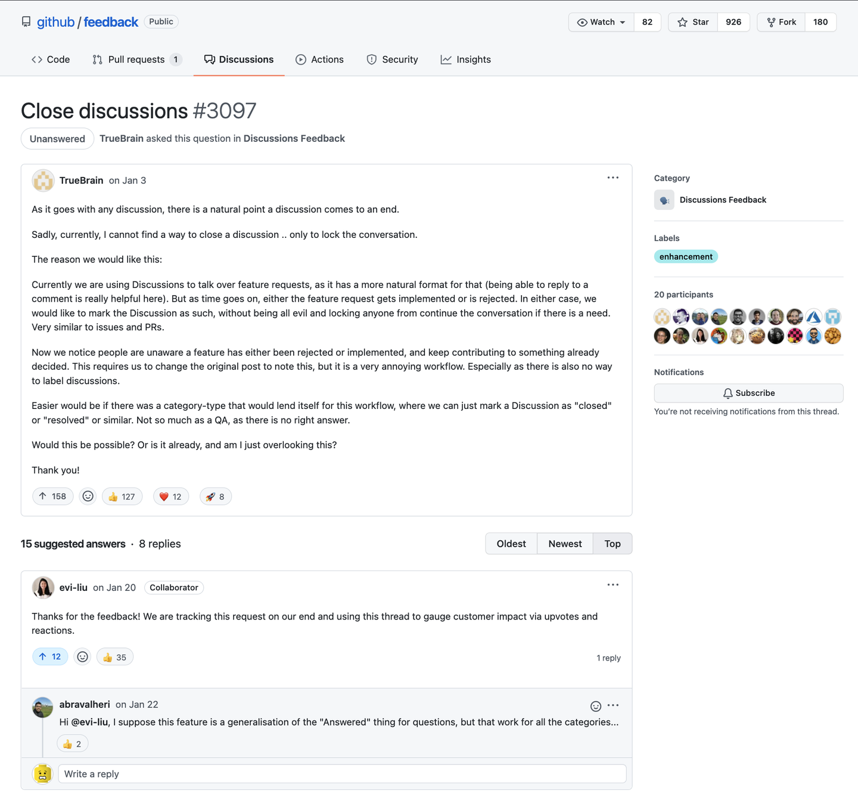The height and width of the screenshot is (803, 858).
Task: Open evi-liu's comment options ellipsis menu
Action: (x=613, y=585)
